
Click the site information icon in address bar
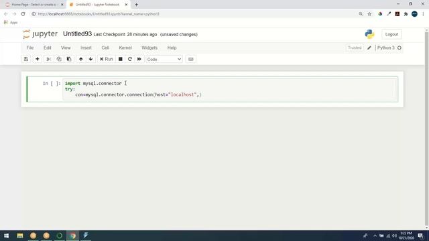click(x=34, y=14)
